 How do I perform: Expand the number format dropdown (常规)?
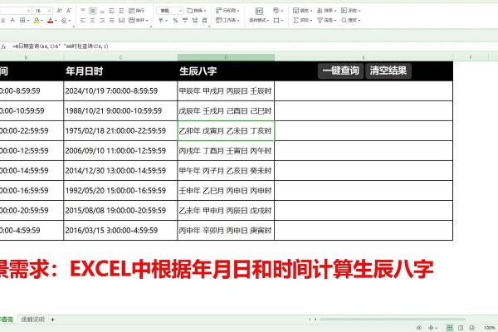click(180, 11)
